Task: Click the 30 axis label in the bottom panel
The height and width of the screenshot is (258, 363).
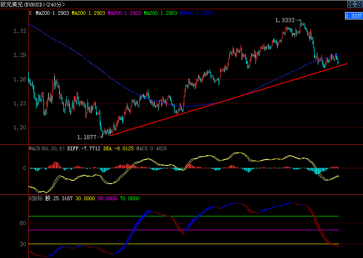Action: 23,244
